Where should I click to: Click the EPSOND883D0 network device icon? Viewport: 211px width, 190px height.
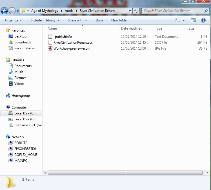pos(11,149)
